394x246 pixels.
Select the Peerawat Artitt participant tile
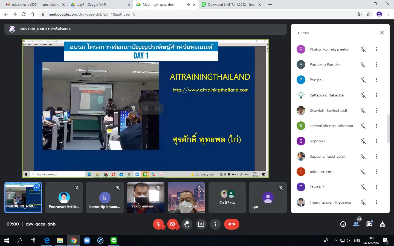click(x=64, y=198)
